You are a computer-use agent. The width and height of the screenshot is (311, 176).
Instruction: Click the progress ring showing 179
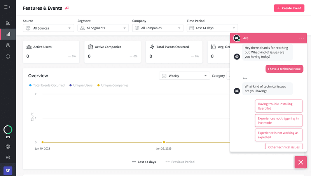(8, 130)
